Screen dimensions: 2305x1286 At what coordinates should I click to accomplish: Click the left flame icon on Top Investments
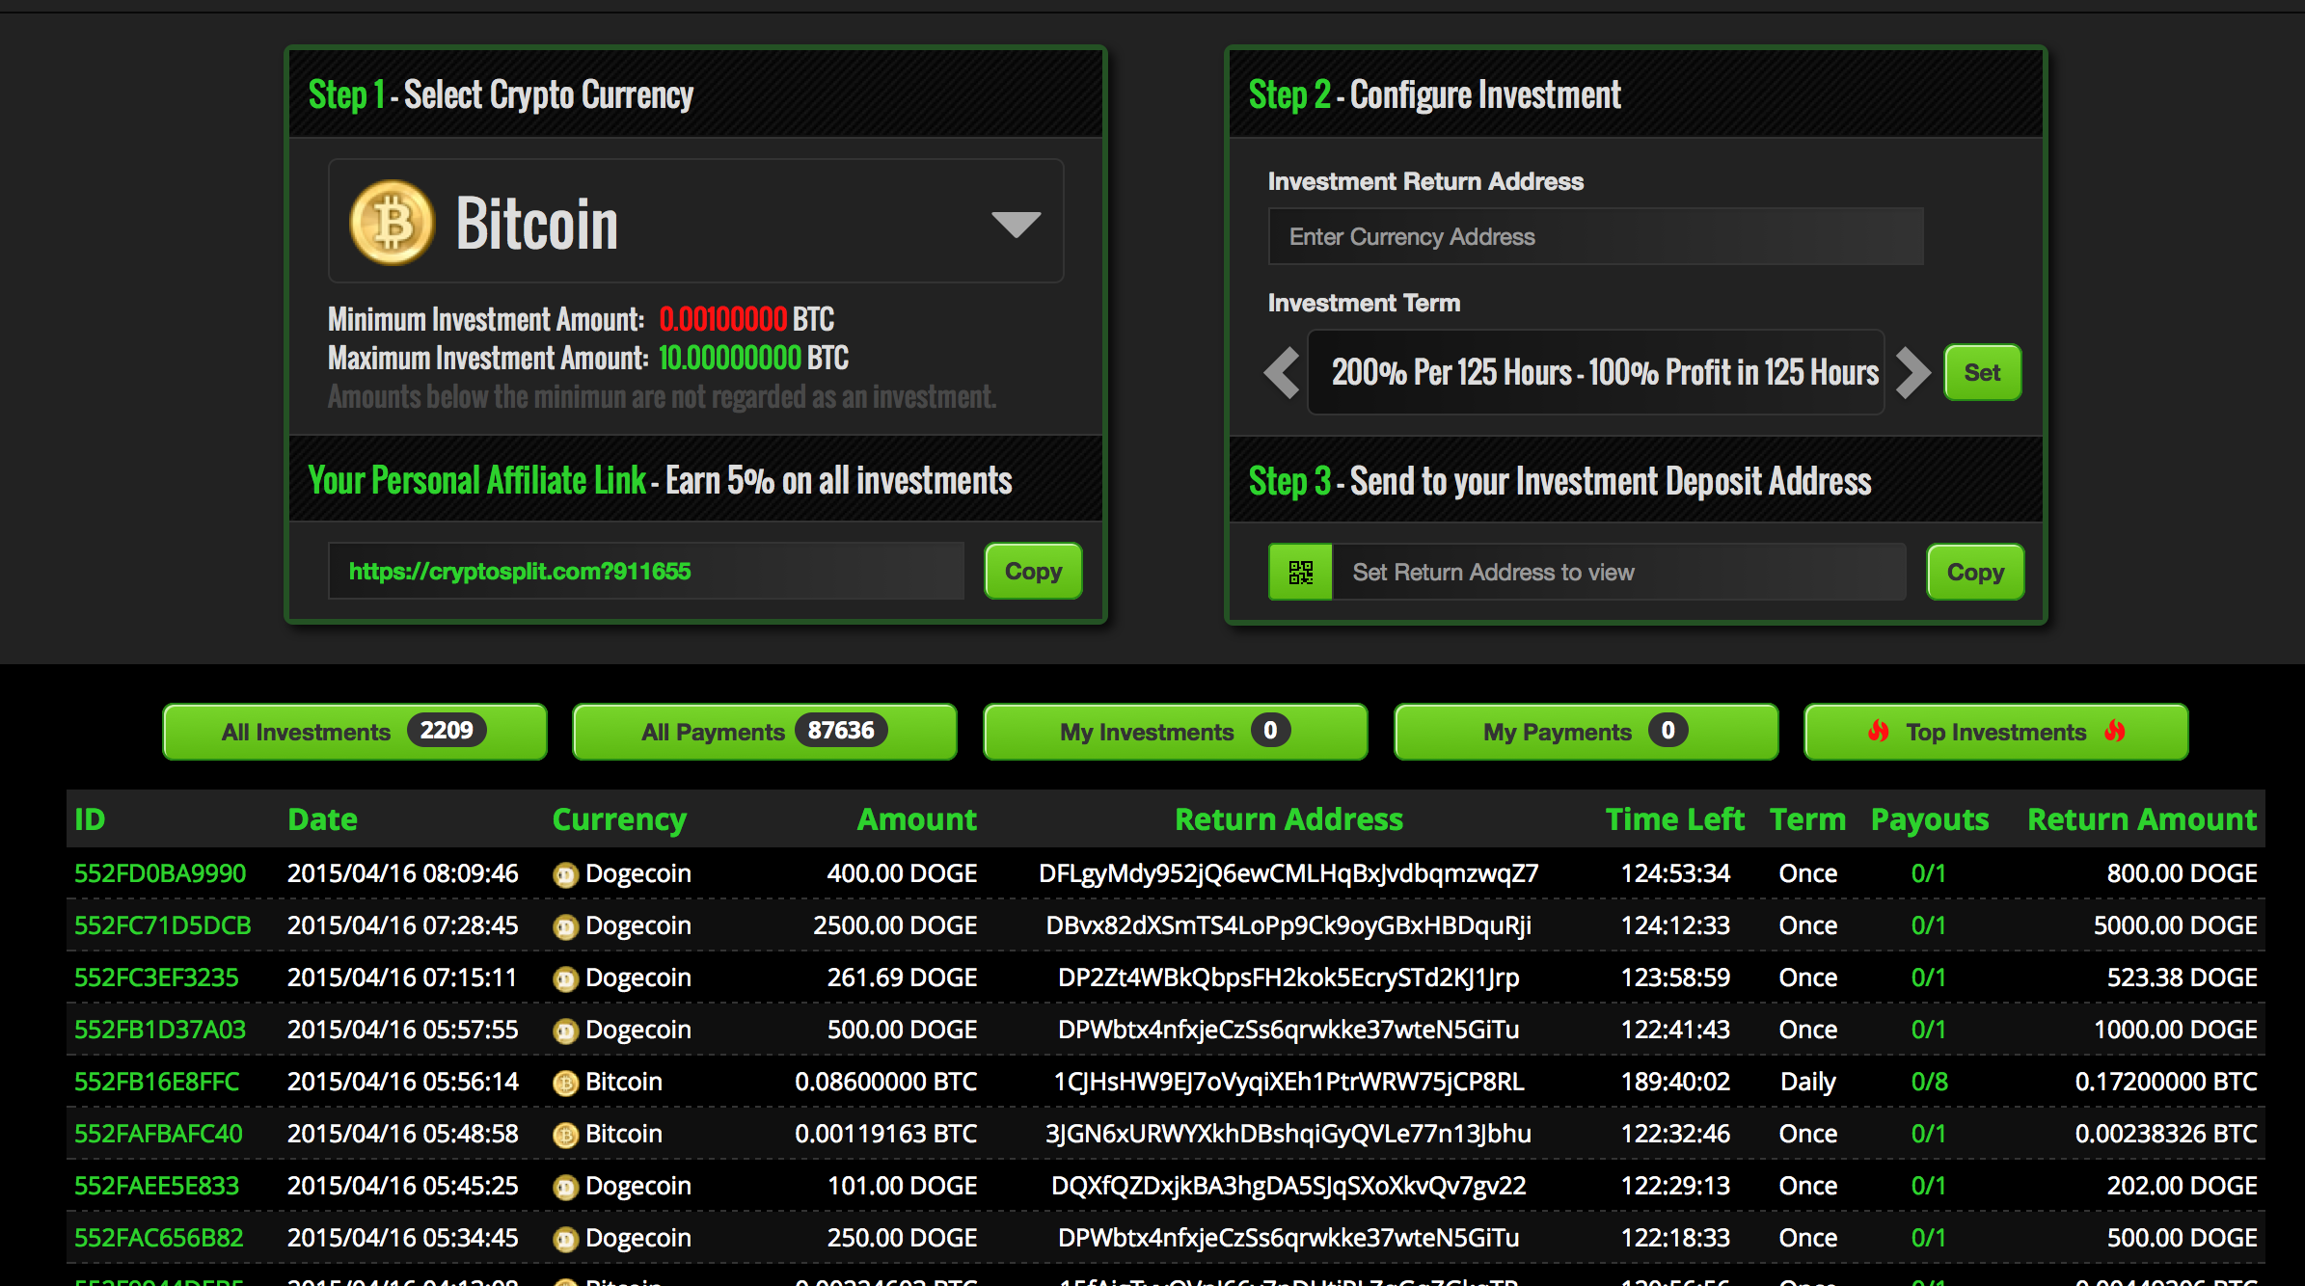click(x=1878, y=731)
